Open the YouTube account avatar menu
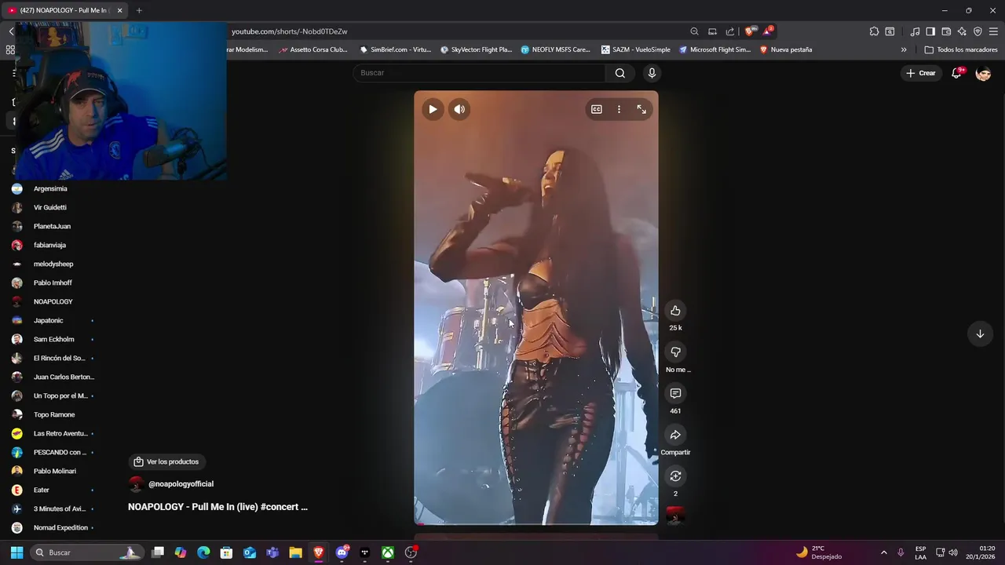 983,73
